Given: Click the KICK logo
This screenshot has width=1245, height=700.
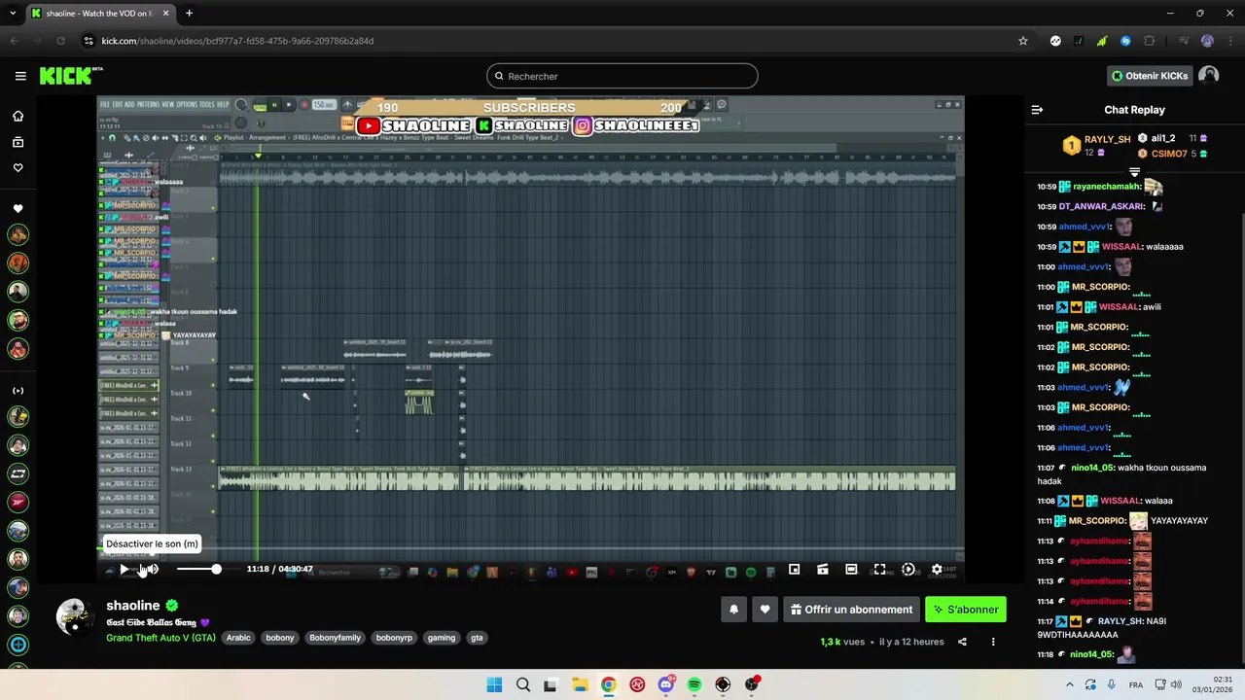Looking at the screenshot, I should [70, 76].
